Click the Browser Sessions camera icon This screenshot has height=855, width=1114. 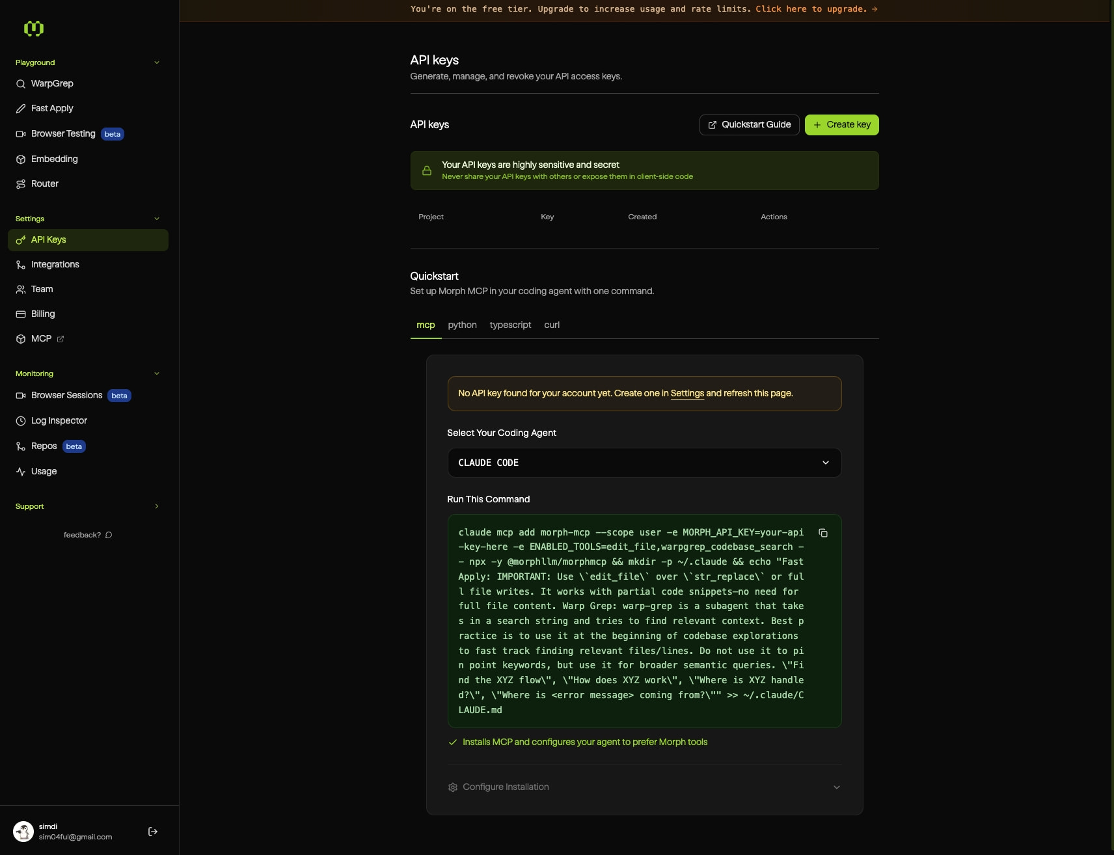(x=21, y=396)
